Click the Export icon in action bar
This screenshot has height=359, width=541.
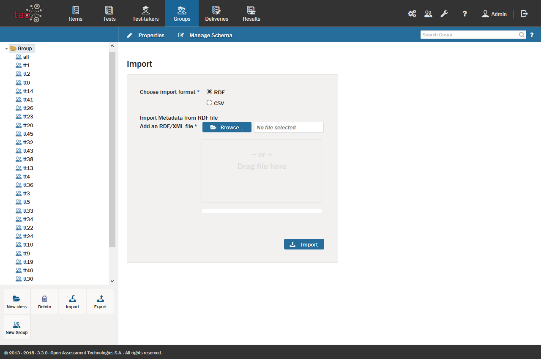pyautogui.click(x=100, y=301)
